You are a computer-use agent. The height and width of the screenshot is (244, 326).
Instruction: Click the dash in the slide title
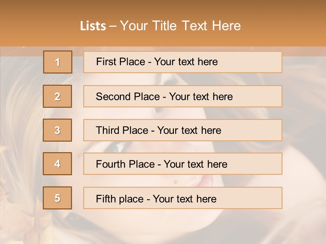tap(113, 26)
